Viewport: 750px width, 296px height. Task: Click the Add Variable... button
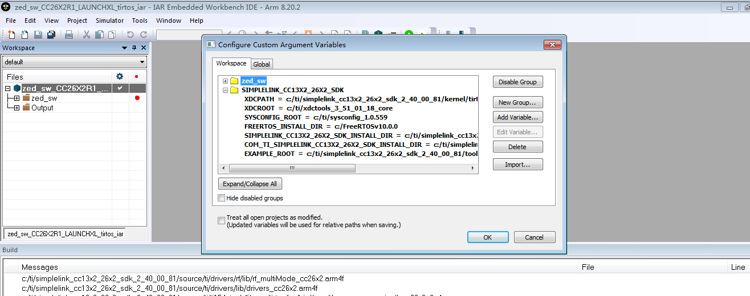(x=517, y=117)
